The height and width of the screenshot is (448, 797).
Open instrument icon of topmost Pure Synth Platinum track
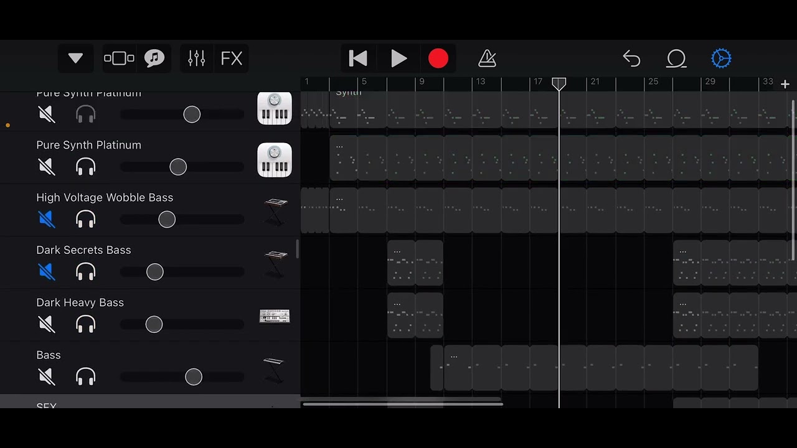click(x=275, y=109)
